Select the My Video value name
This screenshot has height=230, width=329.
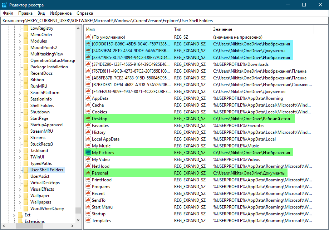click(x=101, y=159)
